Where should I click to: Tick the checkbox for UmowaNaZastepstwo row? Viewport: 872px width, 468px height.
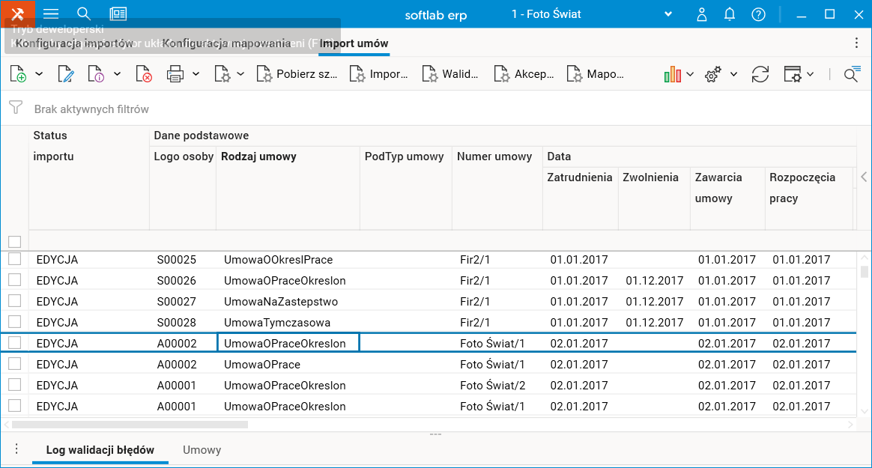[x=14, y=301]
